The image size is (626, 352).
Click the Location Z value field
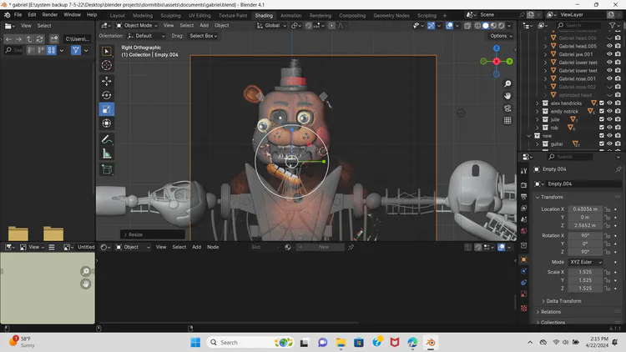click(x=585, y=225)
